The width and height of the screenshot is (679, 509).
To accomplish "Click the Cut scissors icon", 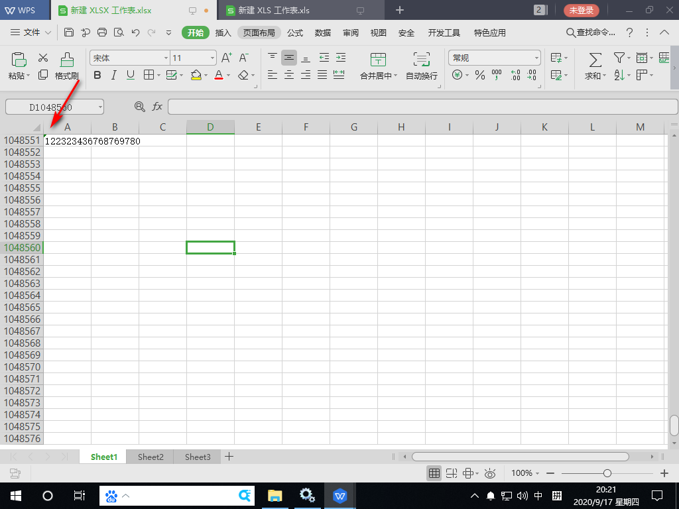I will 43,58.
